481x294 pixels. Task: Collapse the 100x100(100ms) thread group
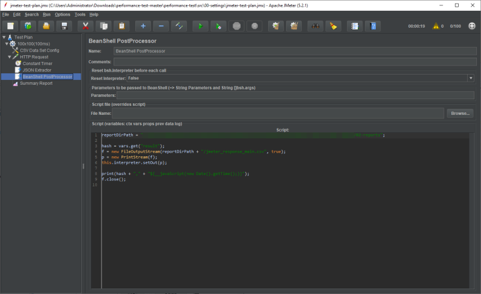click(7, 44)
